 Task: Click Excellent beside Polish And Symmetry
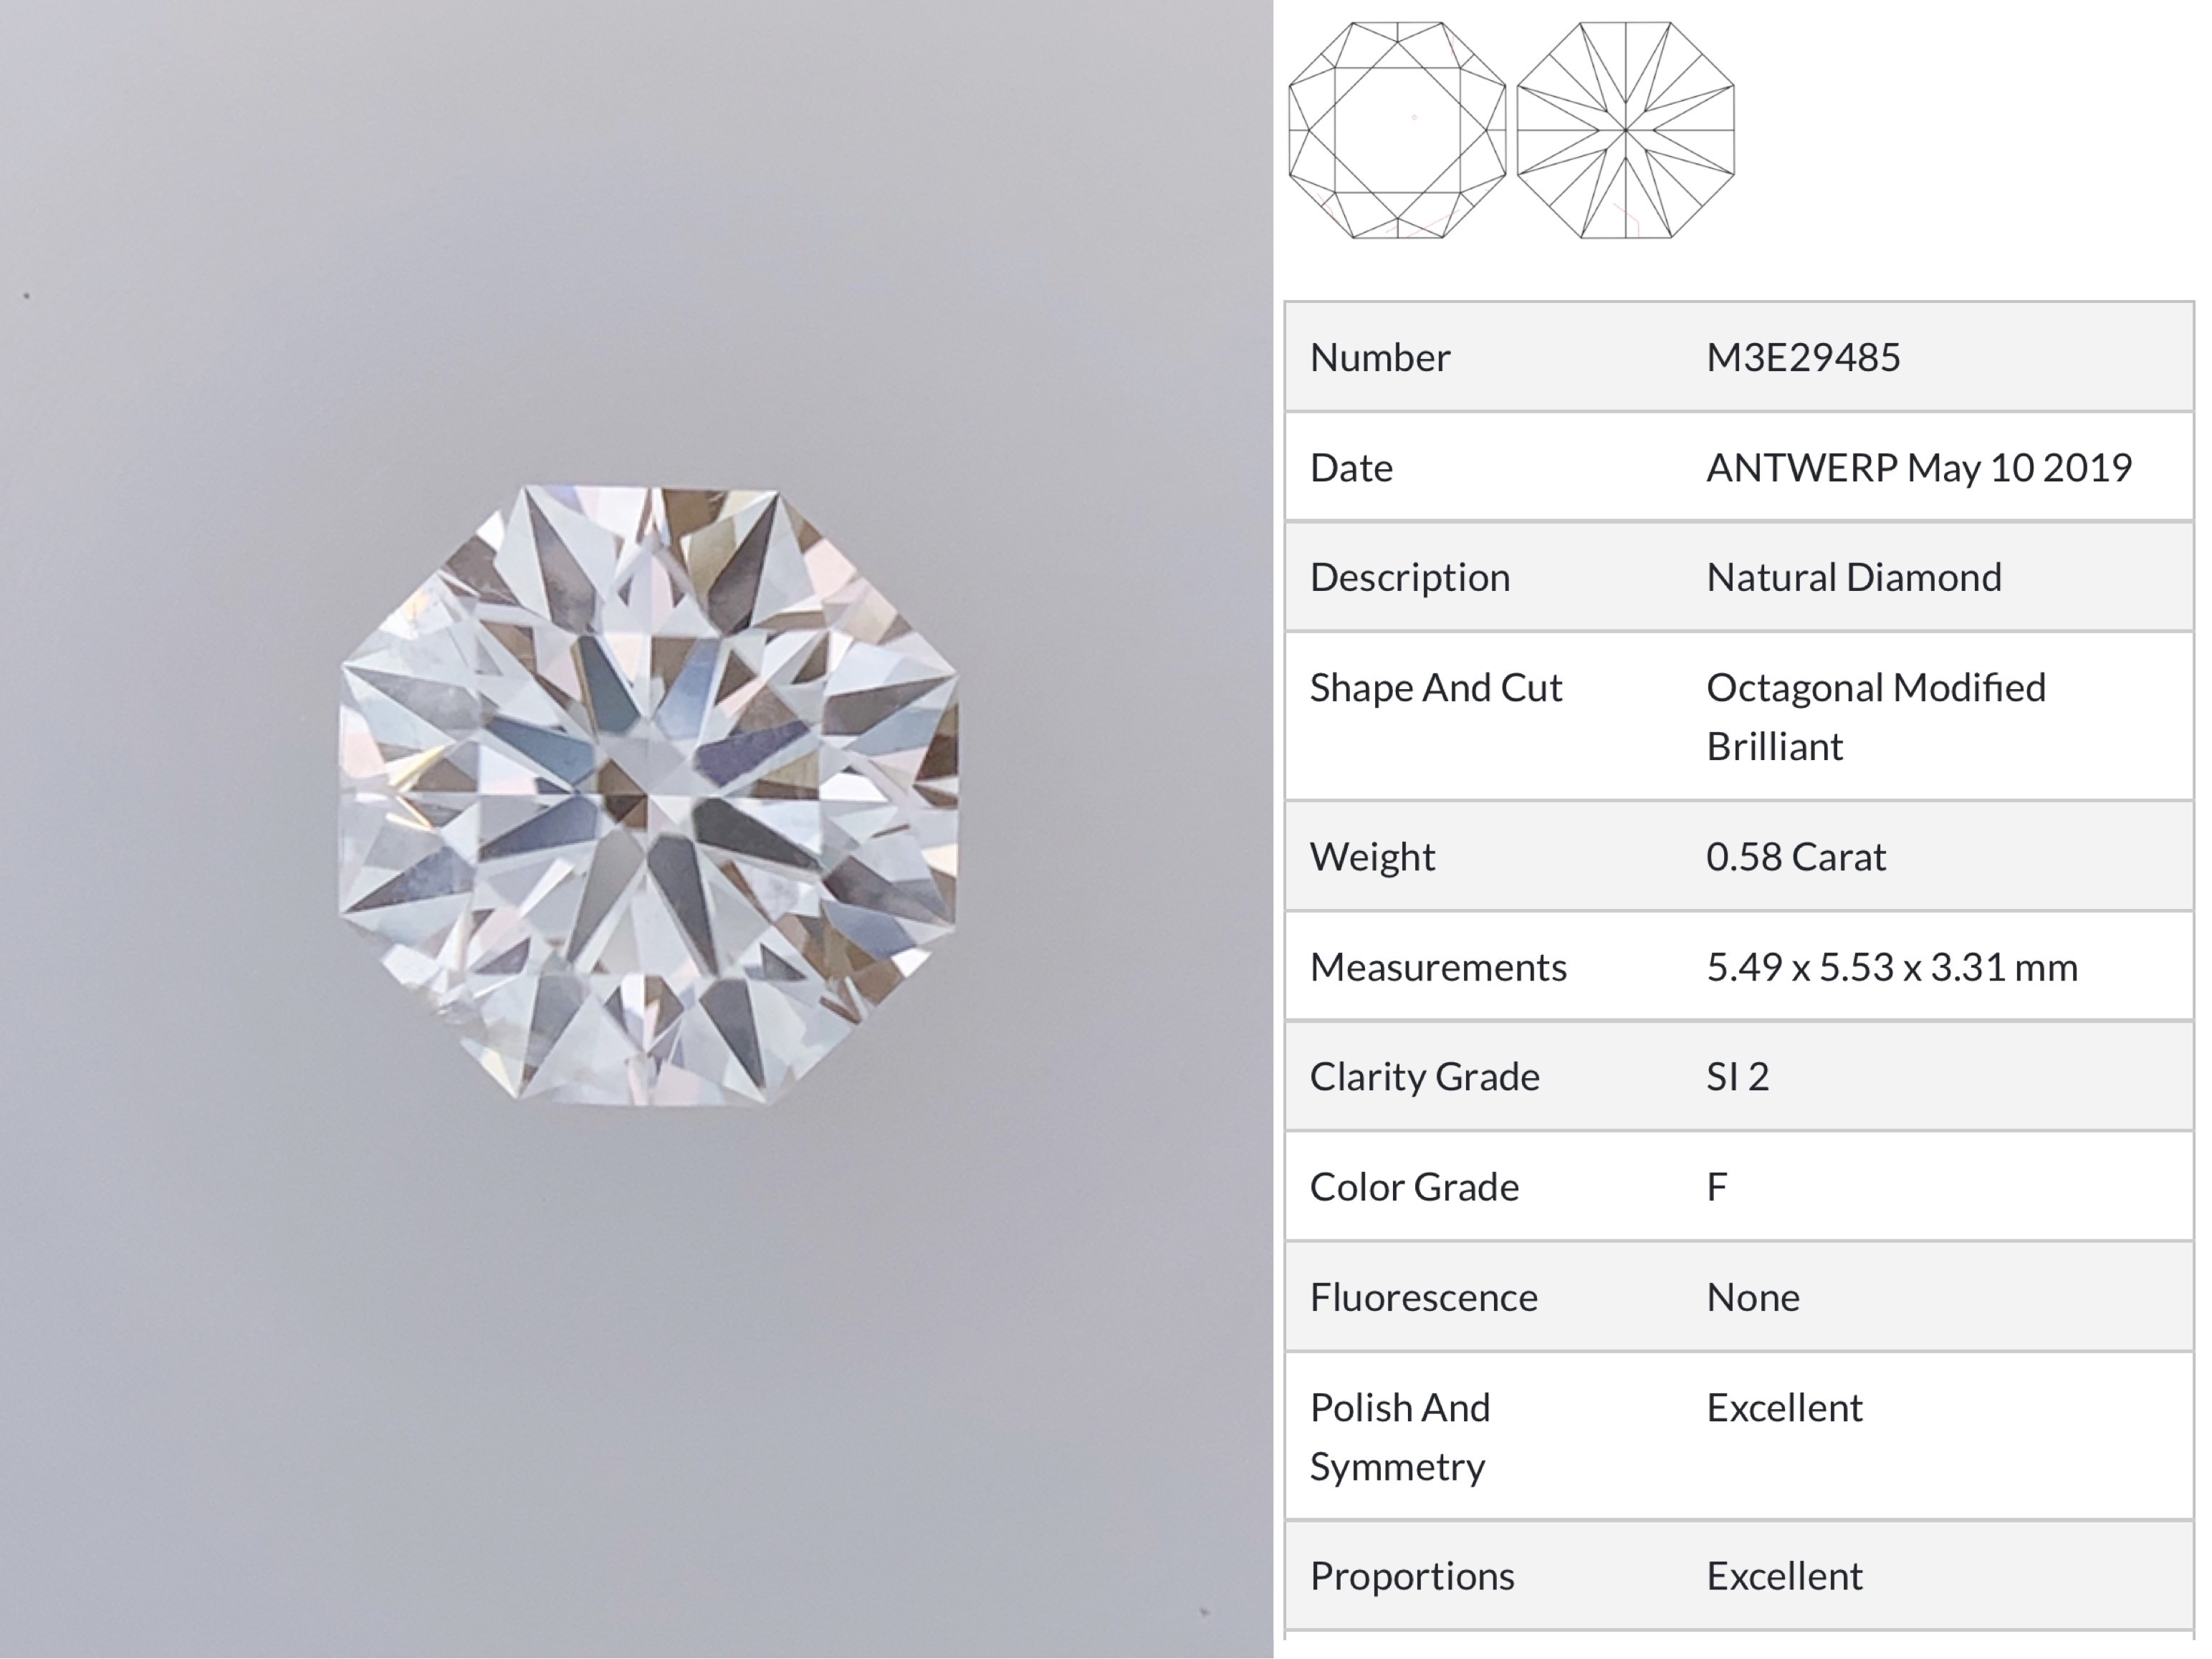coord(1783,1408)
